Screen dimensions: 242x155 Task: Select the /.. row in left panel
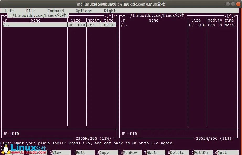59,25
